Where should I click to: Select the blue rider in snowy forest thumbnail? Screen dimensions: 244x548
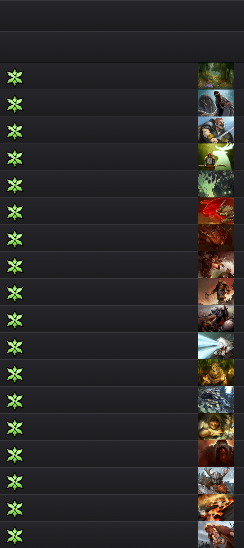[216, 400]
